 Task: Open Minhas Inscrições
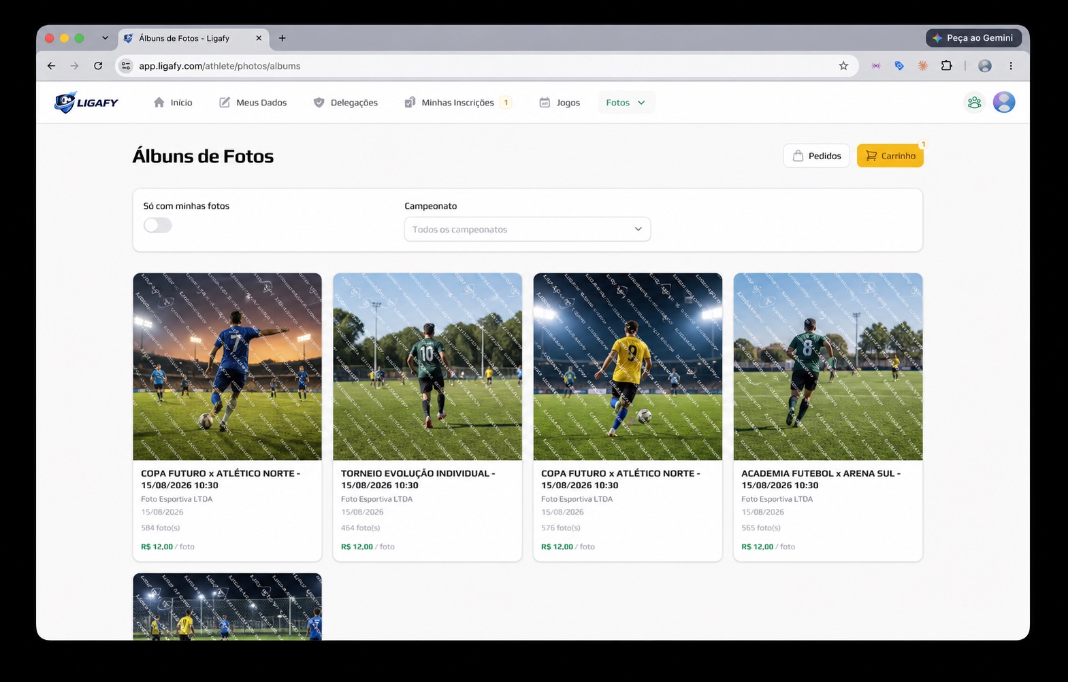tap(457, 103)
